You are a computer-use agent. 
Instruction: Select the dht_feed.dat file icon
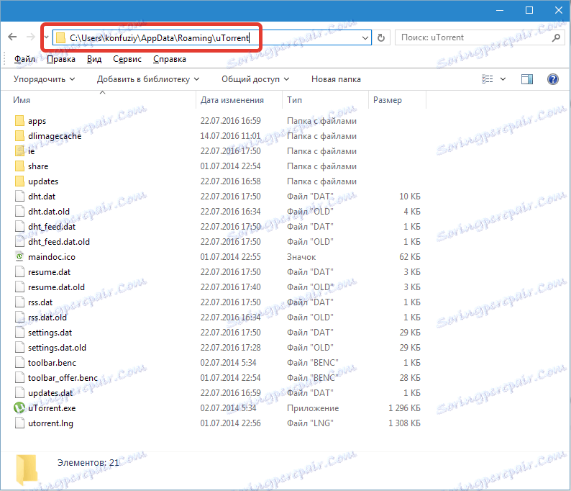pyautogui.click(x=19, y=226)
